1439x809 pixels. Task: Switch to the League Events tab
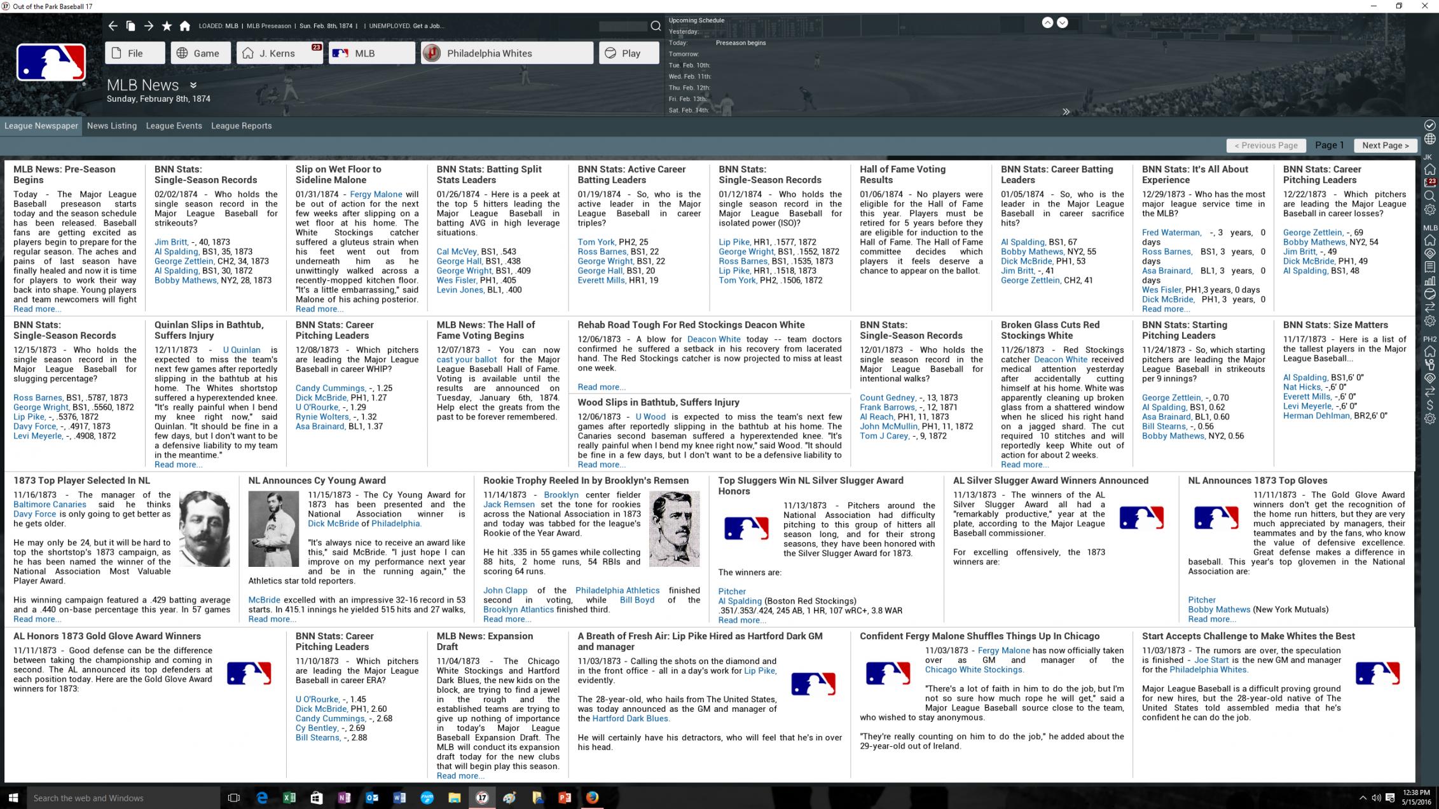tap(174, 126)
